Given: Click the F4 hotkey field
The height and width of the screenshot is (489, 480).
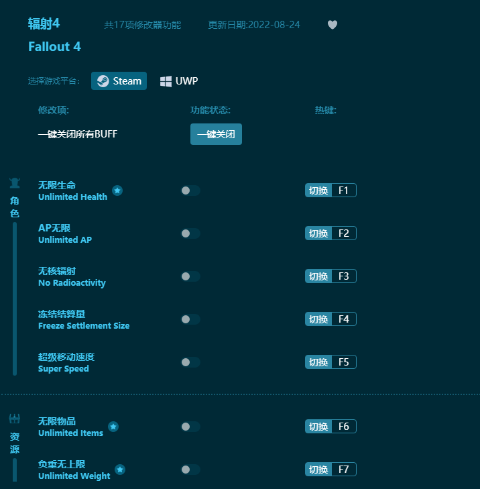Looking at the screenshot, I should (x=344, y=319).
